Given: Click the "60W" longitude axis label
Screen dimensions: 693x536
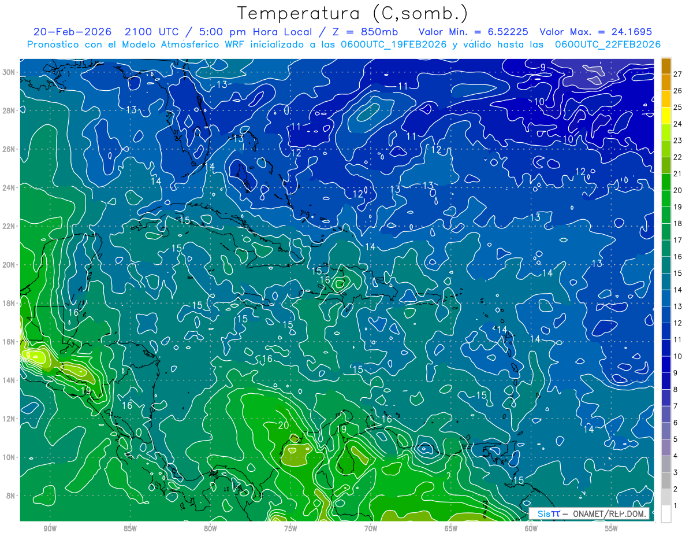Looking at the screenshot, I should (x=531, y=529).
